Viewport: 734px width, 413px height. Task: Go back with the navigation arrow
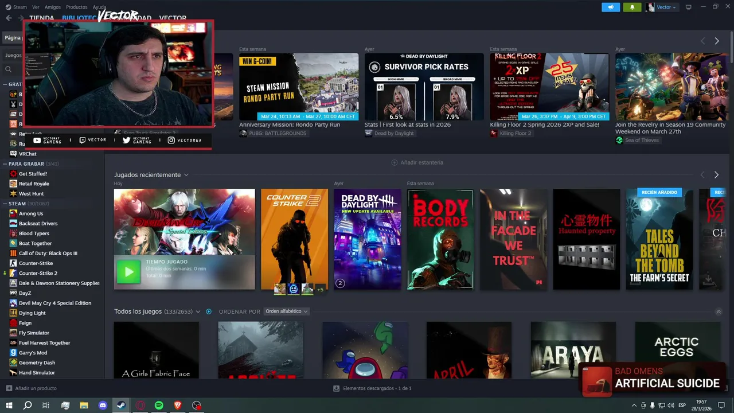click(x=9, y=18)
